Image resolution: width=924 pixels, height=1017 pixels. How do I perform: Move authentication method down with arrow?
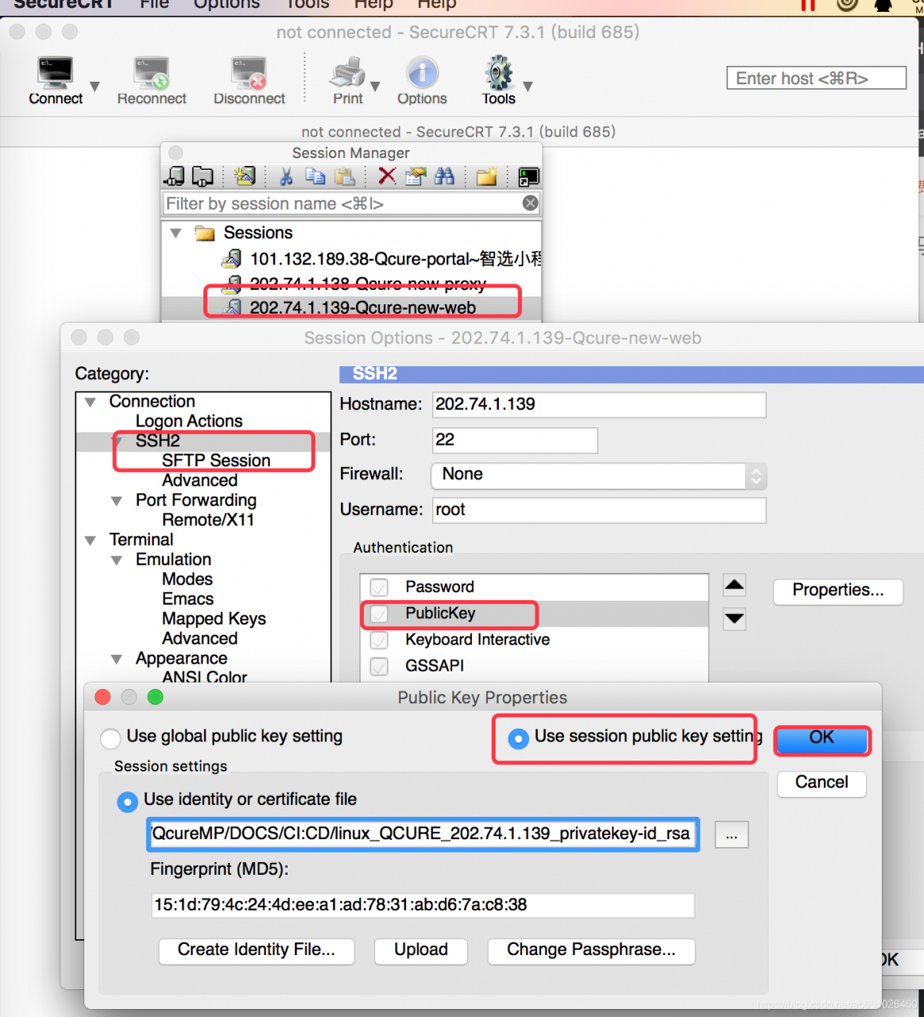pyautogui.click(x=735, y=618)
